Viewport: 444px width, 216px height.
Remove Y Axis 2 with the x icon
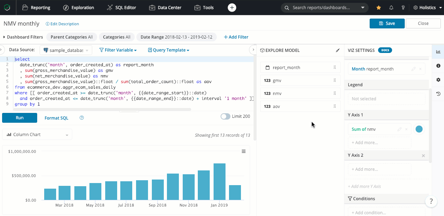(x=423, y=156)
